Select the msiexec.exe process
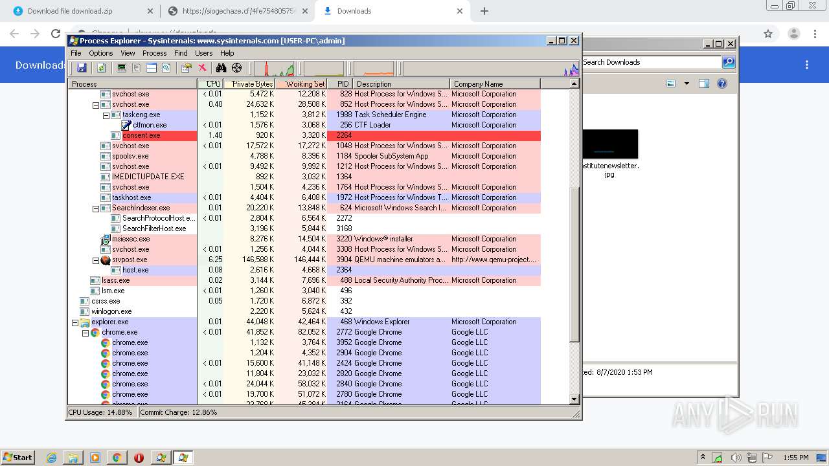 click(131, 239)
